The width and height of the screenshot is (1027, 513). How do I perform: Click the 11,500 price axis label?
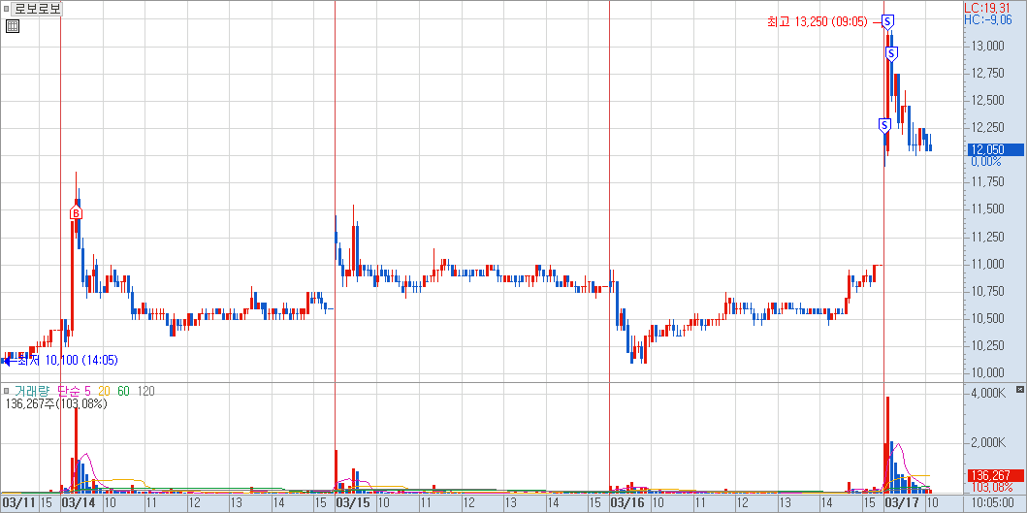[987, 209]
